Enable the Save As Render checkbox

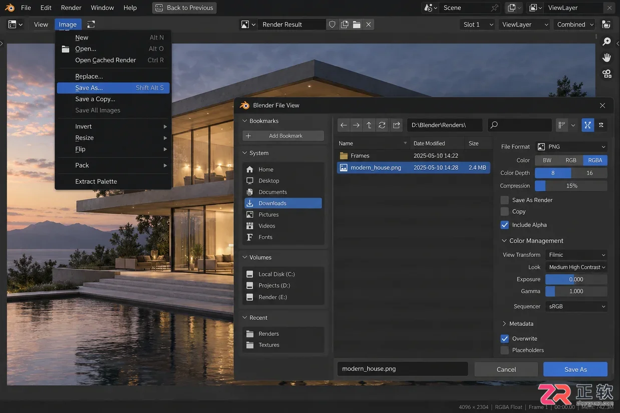pyautogui.click(x=505, y=200)
